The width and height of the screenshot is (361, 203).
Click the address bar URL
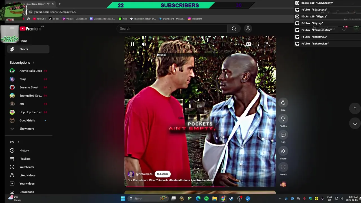pyautogui.click(x=55, y=12)
